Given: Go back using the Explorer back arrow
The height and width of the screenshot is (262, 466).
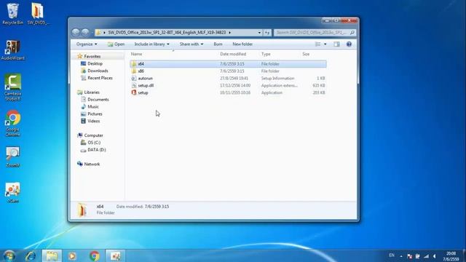Looking at the screenshot, I should [x=76, y=32].
